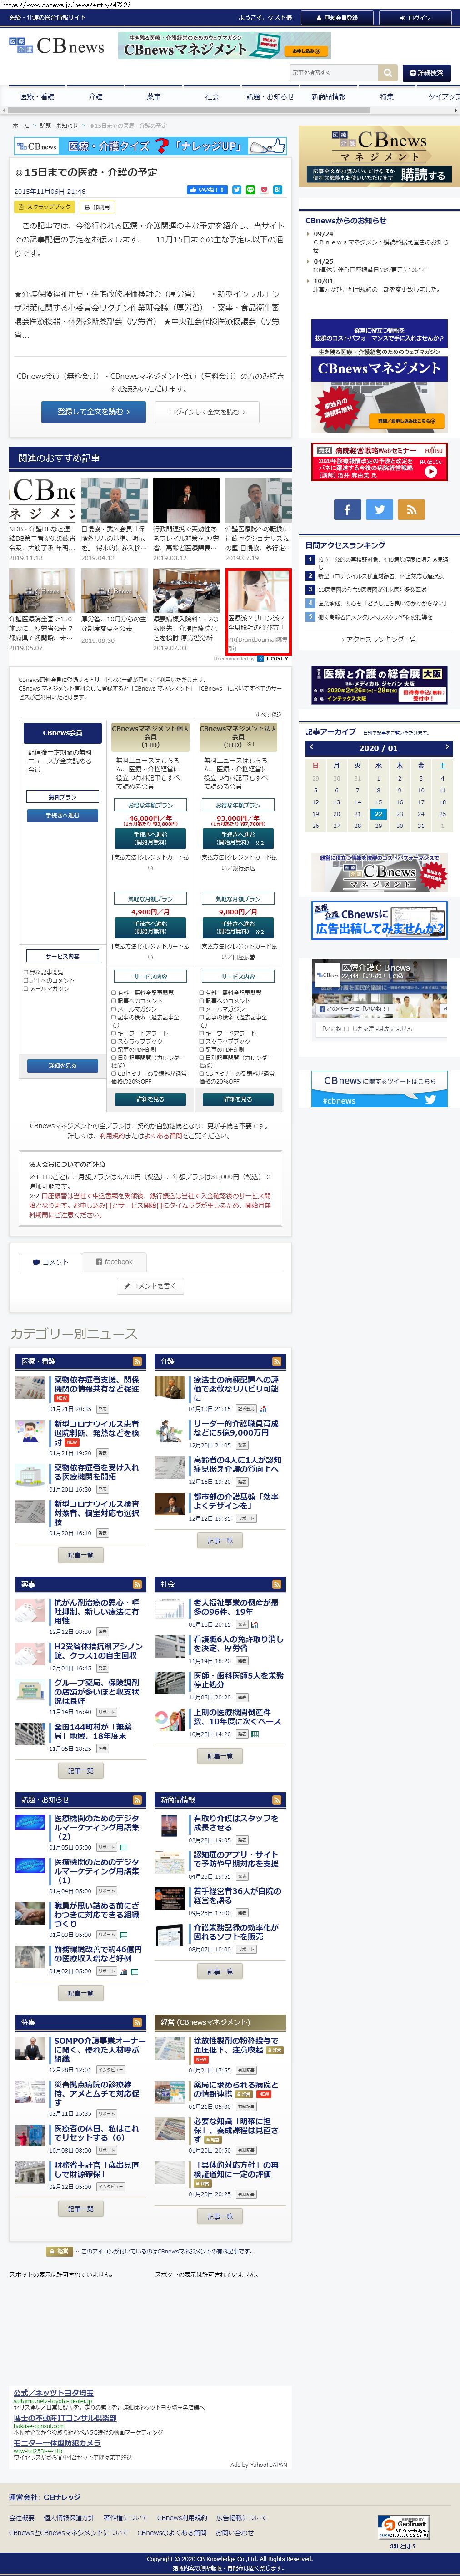The width and height of the screenshot is (460, 2576).
Task: Expand アクセスランキング一覧 link
Action: tap(379, 639)
